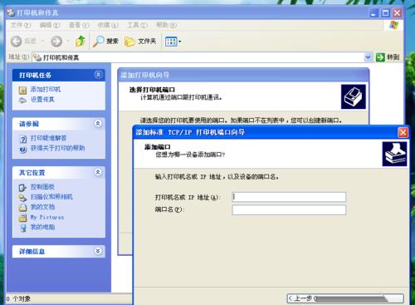
Task: Open the Search (搜索) toolbar button
Action: (x=105, y=42)
